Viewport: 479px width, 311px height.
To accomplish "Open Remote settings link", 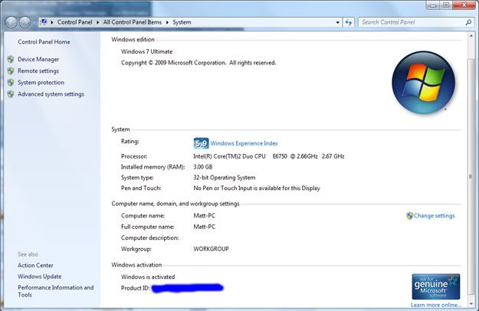I will pos(38,70).
